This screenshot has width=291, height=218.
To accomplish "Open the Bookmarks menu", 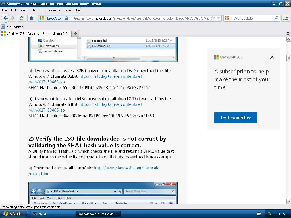I will (53, 10).
